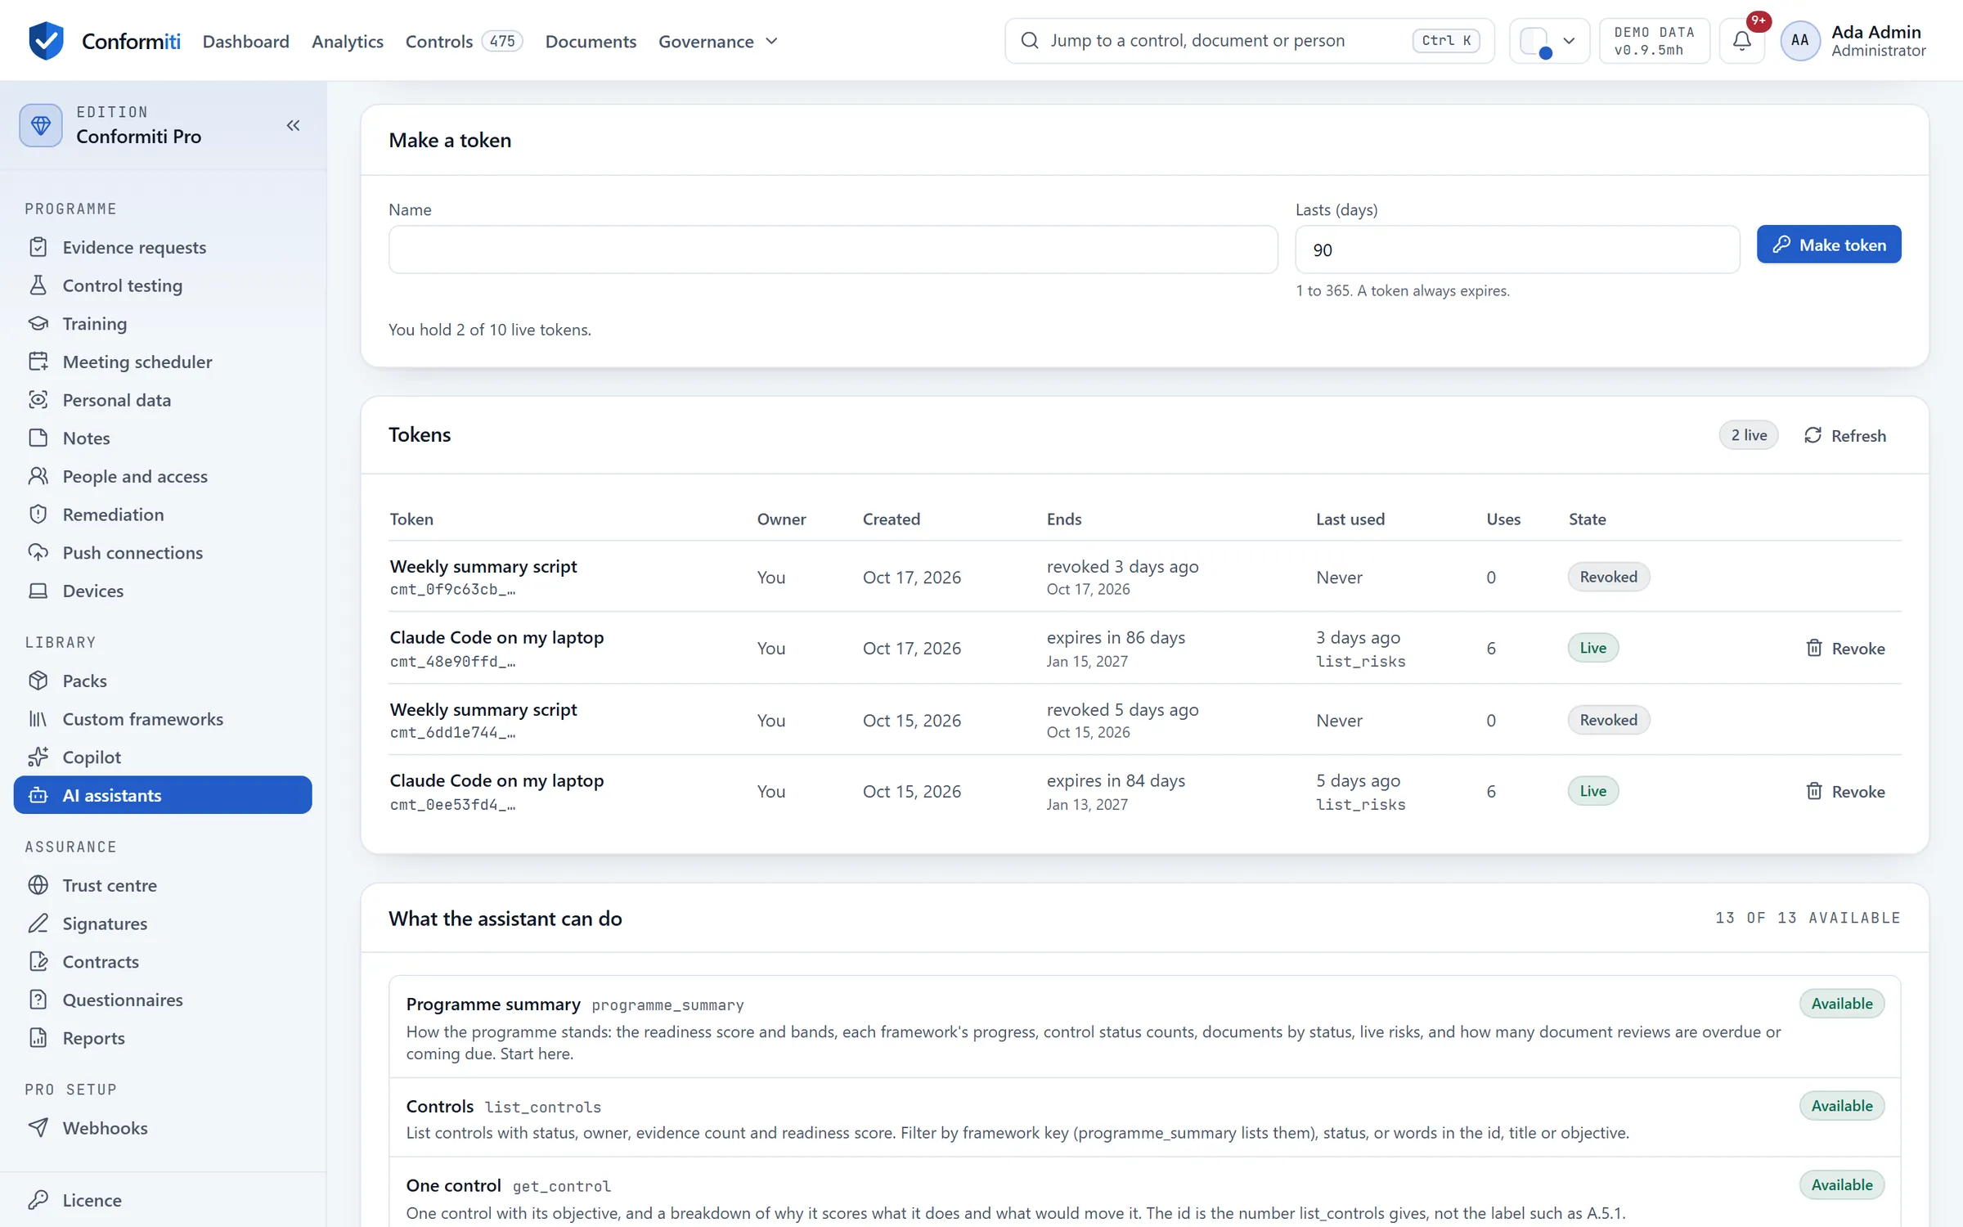Screen dimensions: 1963x1227
Task: Go to the Dashboard tab
Action: pyautogui.click(x=245, y=41)
